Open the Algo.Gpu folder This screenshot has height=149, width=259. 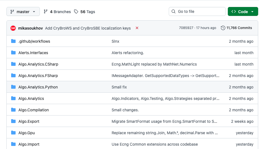[x=26, y=133]
